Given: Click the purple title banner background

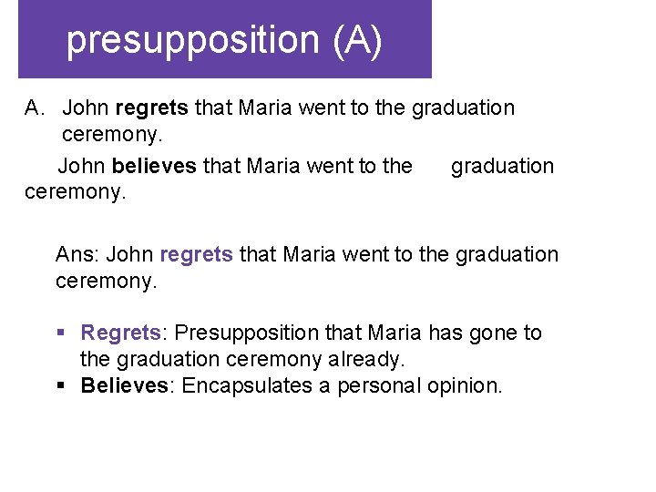Looking at the screenshot, I should (225, 39).
